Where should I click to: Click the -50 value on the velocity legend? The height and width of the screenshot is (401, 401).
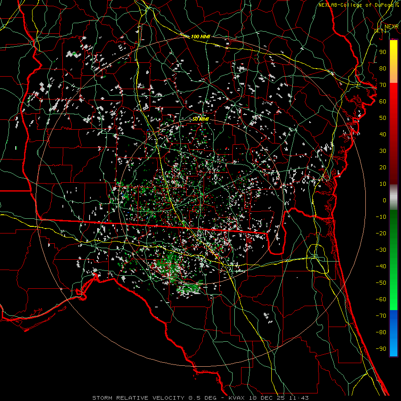click(381, 282)
